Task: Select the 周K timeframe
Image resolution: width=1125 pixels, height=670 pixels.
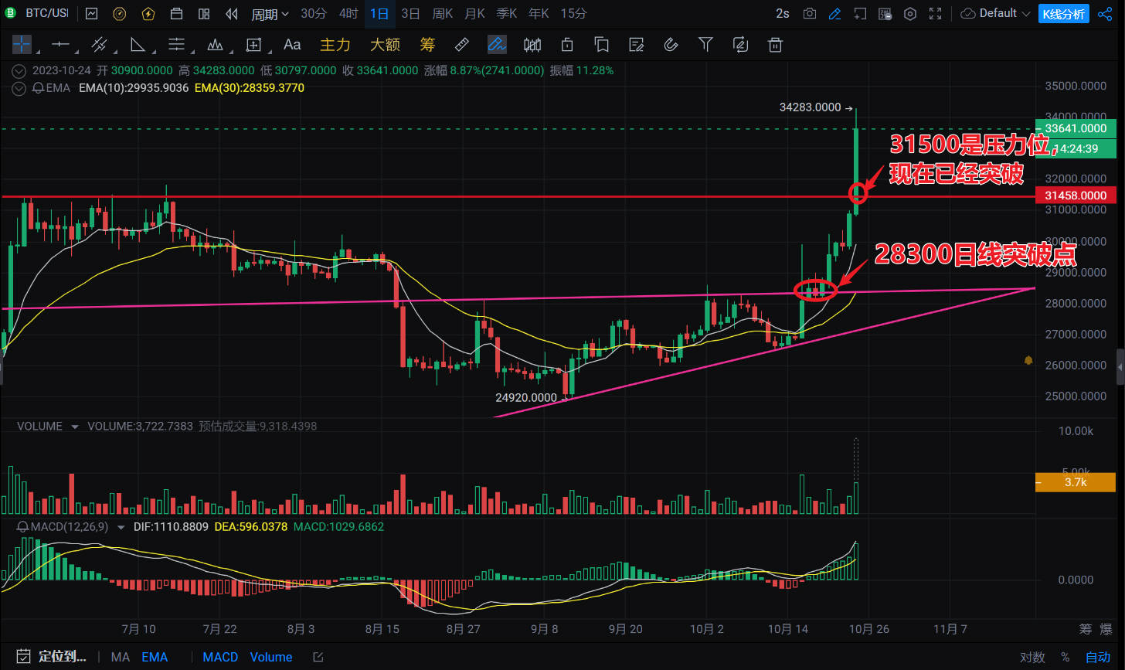Action: [x=443, y=13]
